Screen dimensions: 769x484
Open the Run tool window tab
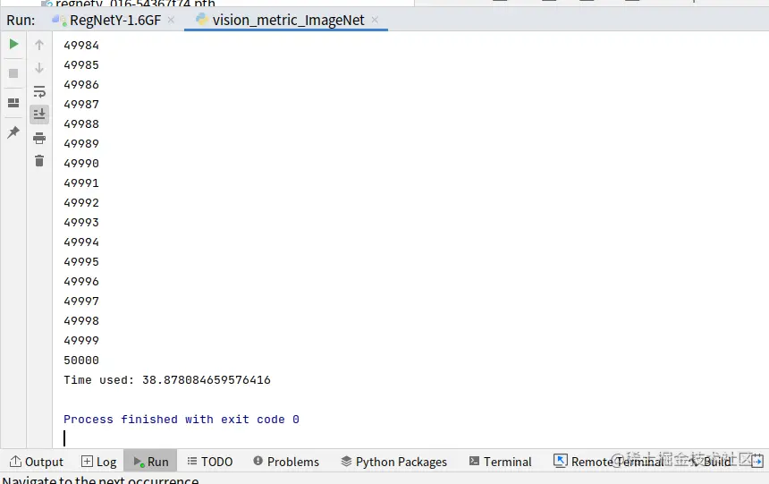[x=150, y=462]
